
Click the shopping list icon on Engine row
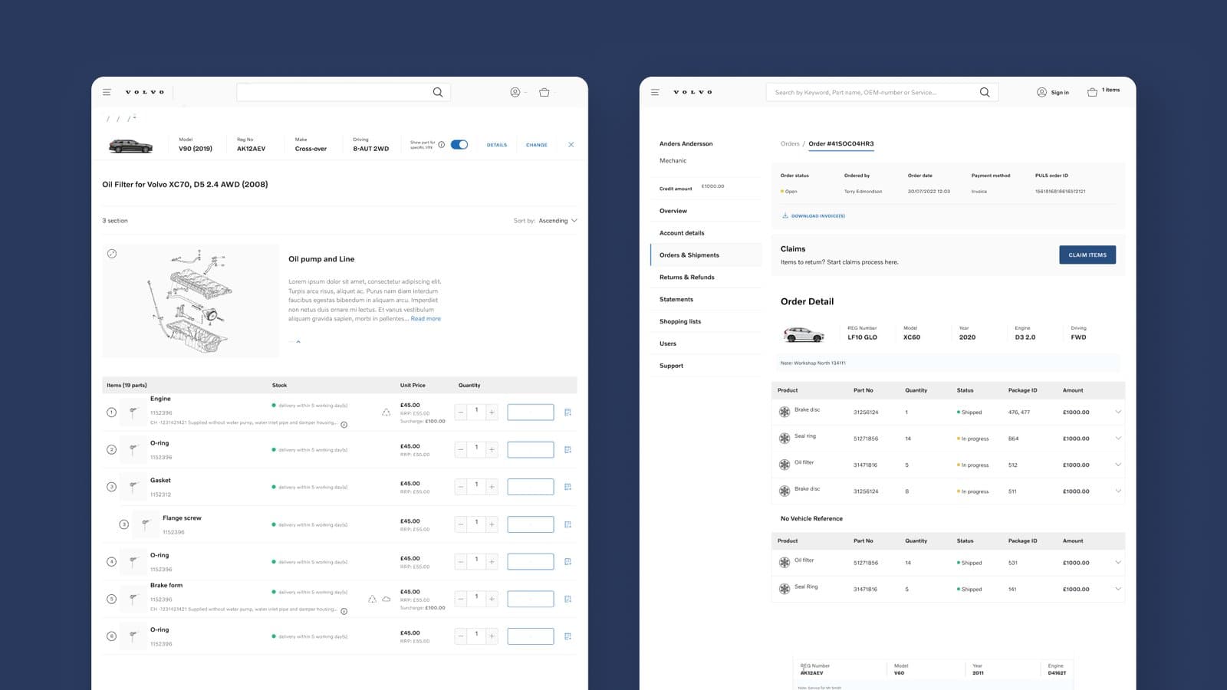567,412
